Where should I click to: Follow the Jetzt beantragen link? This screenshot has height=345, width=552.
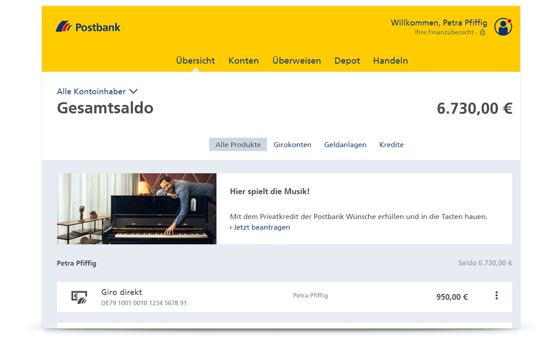[260, 227]
